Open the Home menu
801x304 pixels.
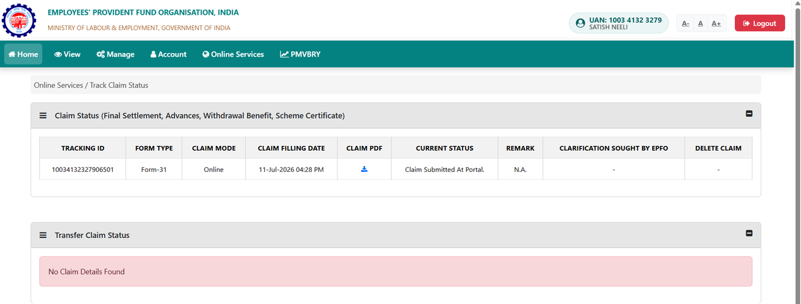tap(23, 54)
